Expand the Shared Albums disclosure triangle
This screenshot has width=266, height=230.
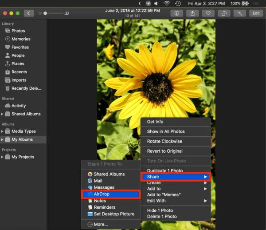pos(2,114)
